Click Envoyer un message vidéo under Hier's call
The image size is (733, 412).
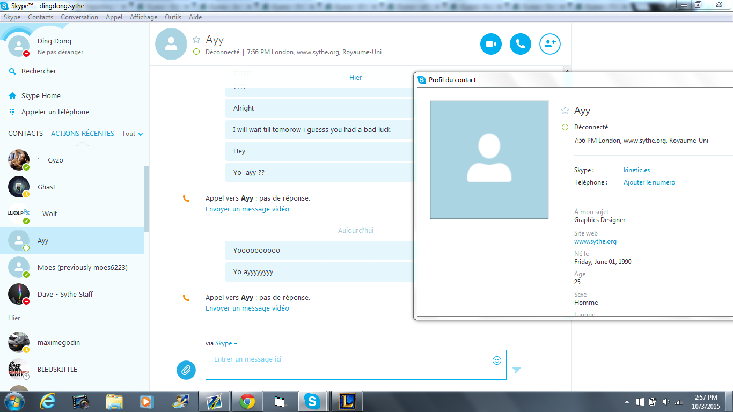[x=247, y=209]
